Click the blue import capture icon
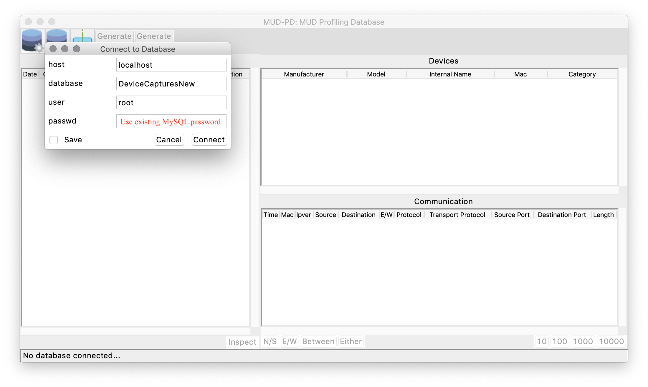The height and width of the screenshot is (387, 648). (82, 36)
